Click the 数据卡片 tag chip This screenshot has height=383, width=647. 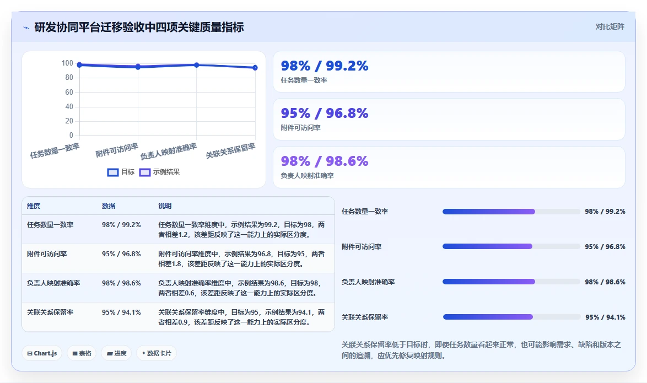[x=157, y=353]
